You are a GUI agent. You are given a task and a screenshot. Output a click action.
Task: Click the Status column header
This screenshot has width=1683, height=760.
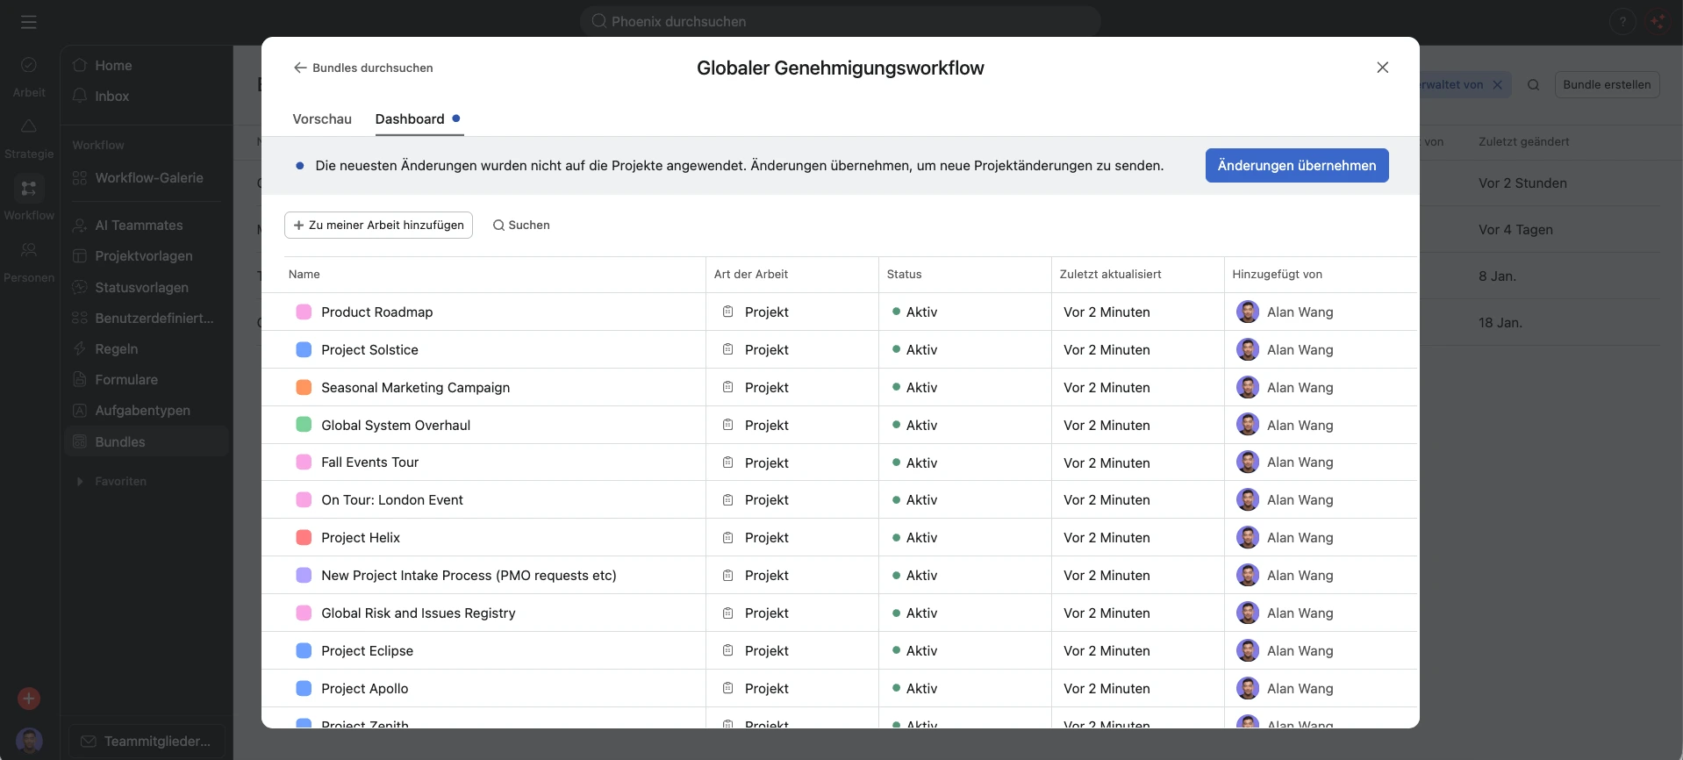coord(904,275)
